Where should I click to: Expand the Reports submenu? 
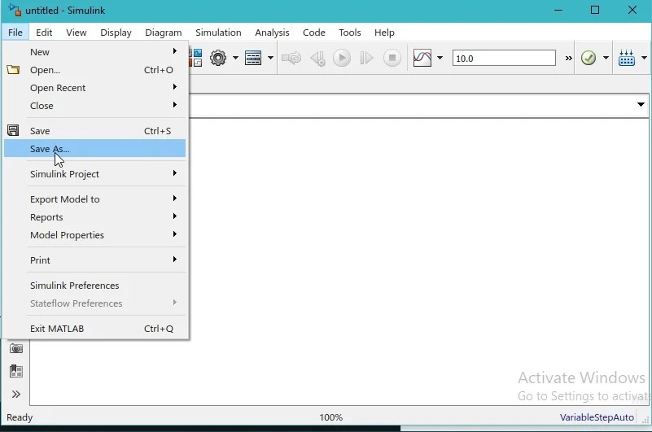(94, 217)
